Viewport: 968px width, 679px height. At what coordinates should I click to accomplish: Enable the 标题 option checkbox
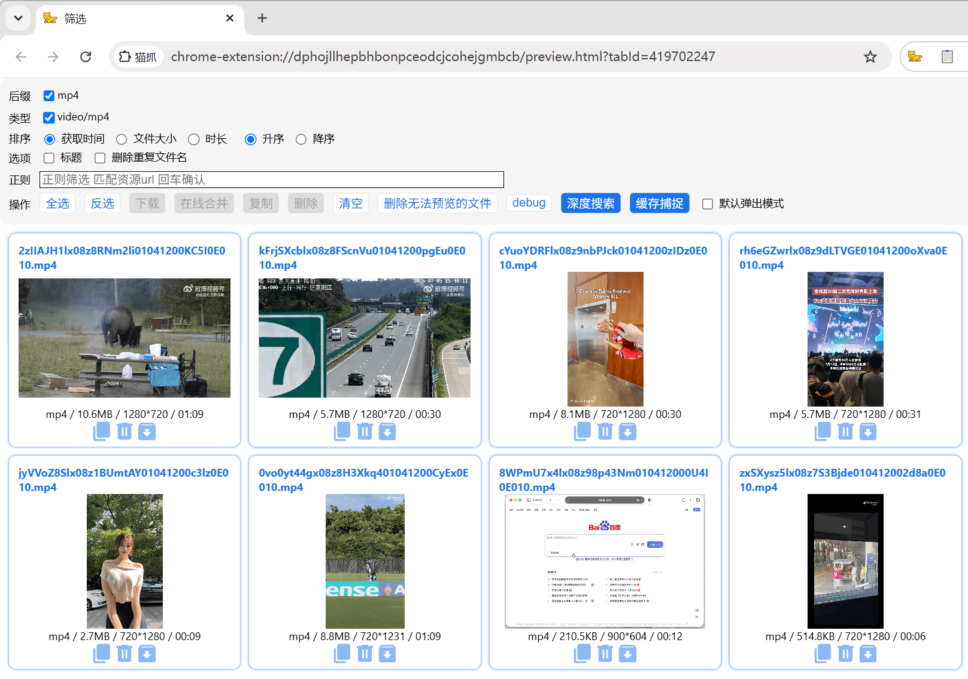point(49,158)
